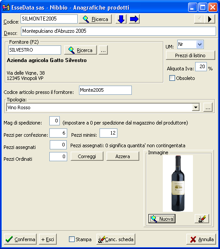The image size is (220, 249).
Task: Expand the Tipologia Vino Rosso dropdown
Action: coord(196,107)
